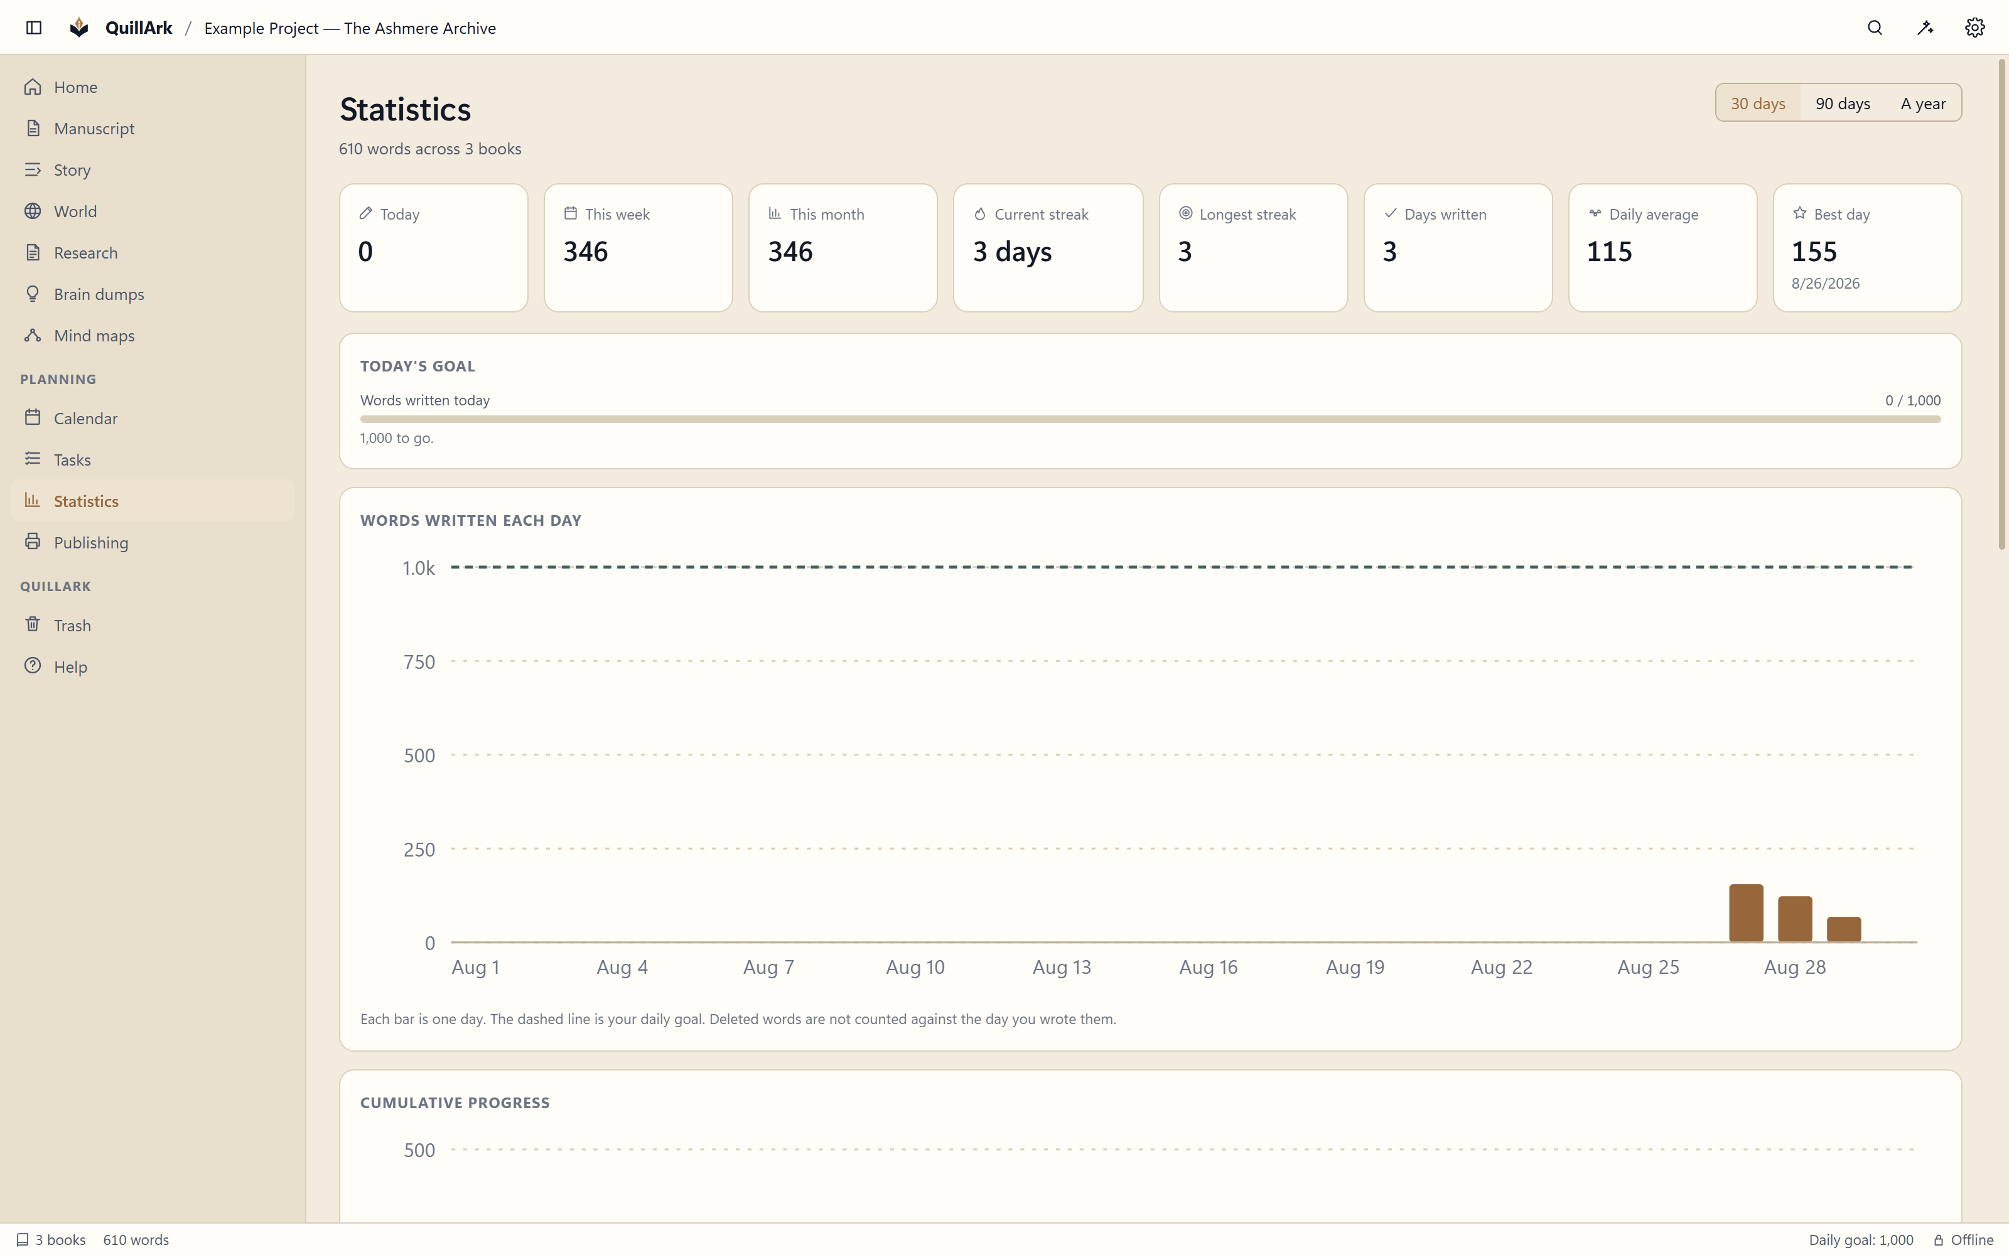
Task: Click the Help question mark icon
Action: click(x=33, y=666)
